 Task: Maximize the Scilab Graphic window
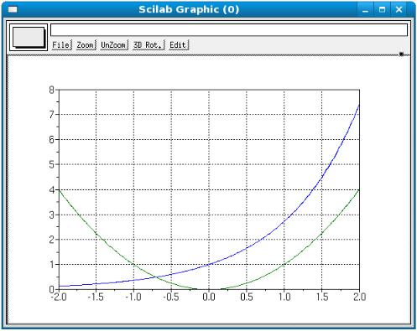(382, 10)
